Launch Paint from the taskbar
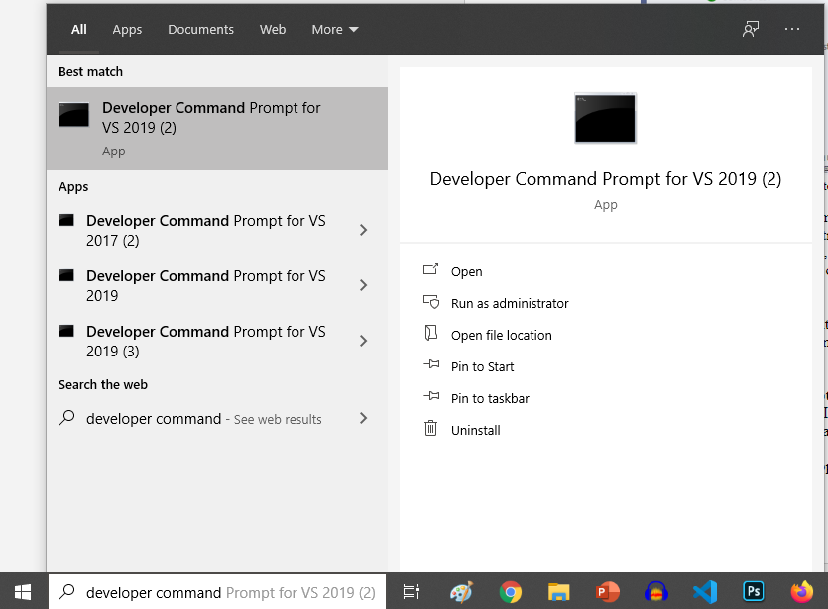The width and height of the screenshot is (828, 609). click(461, 592)
